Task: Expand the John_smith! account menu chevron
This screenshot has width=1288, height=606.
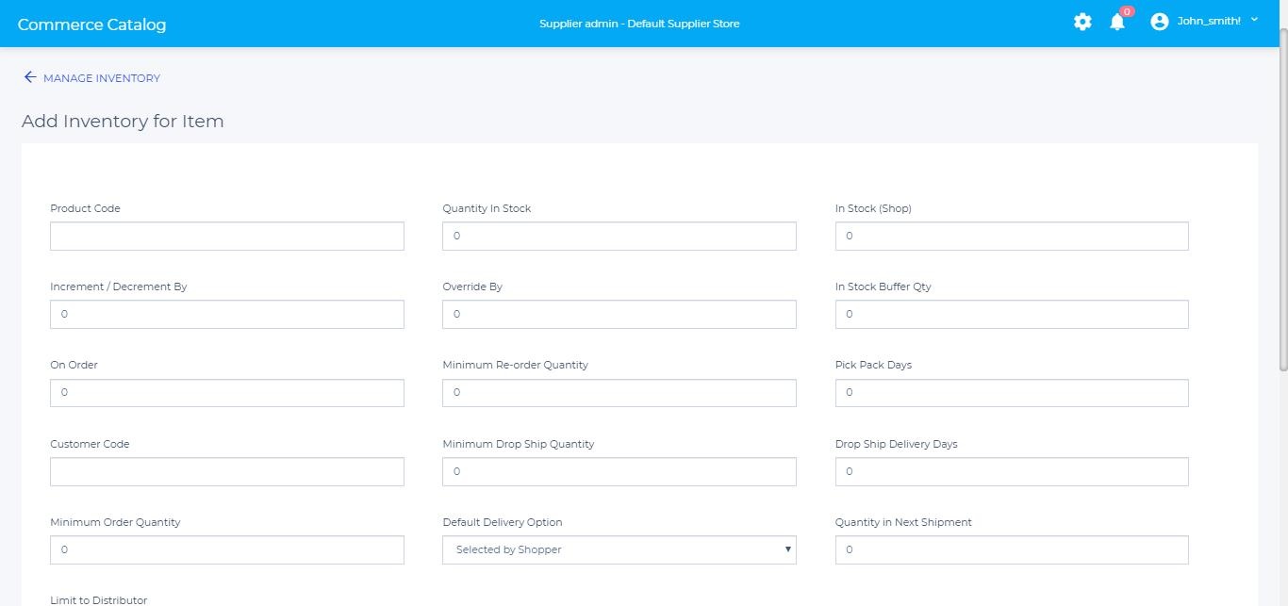Action: pos(1254,20)
